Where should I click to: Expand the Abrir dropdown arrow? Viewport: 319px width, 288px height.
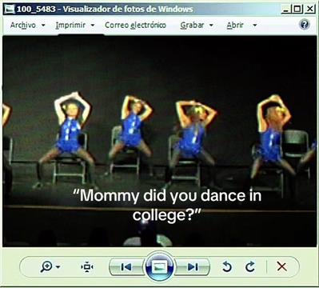tap(255, 26)
